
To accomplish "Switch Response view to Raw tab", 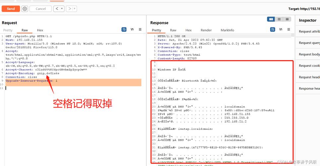I will pos(173,30).
